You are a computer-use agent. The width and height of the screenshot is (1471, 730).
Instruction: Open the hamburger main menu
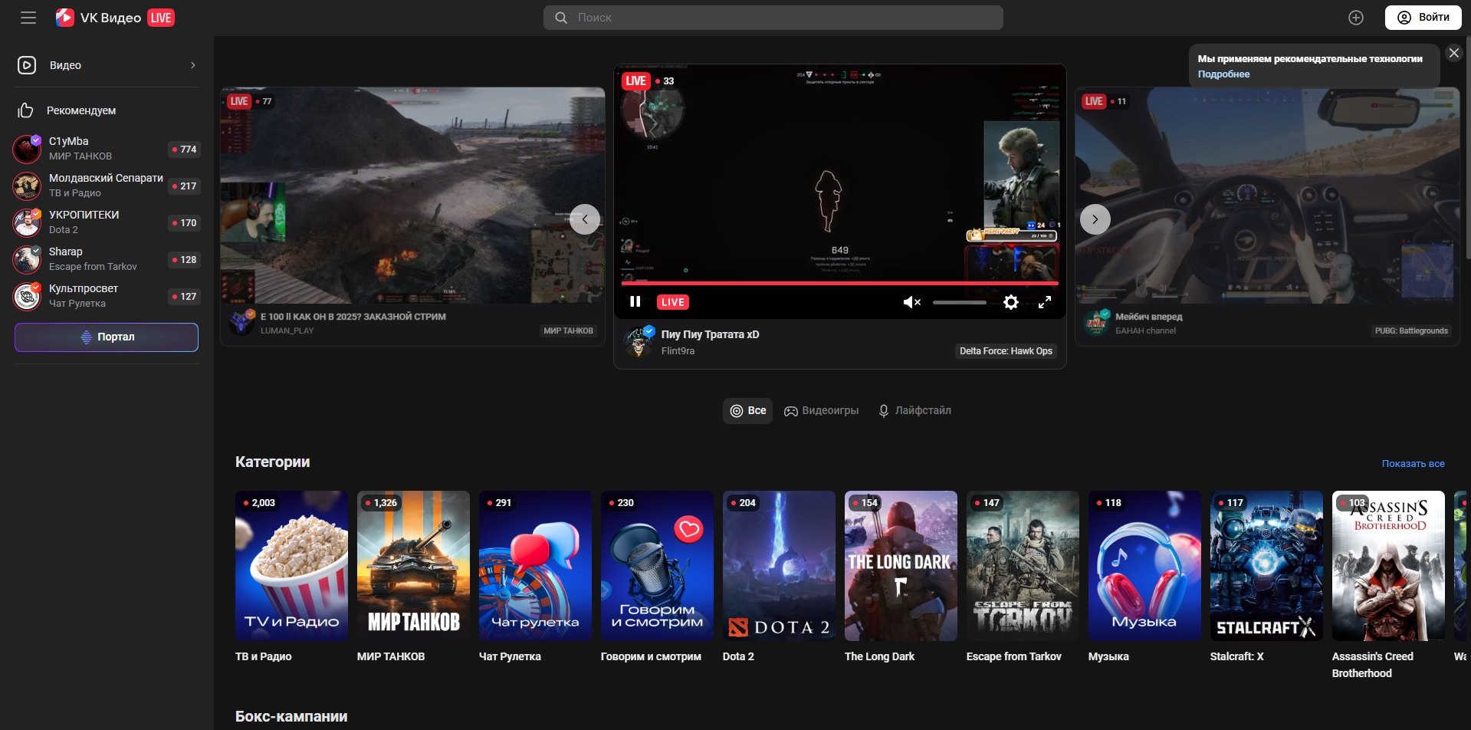(x=28, y=18)
